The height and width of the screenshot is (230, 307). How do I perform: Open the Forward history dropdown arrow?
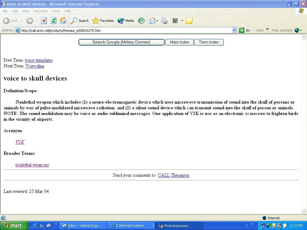click(37, 21)
